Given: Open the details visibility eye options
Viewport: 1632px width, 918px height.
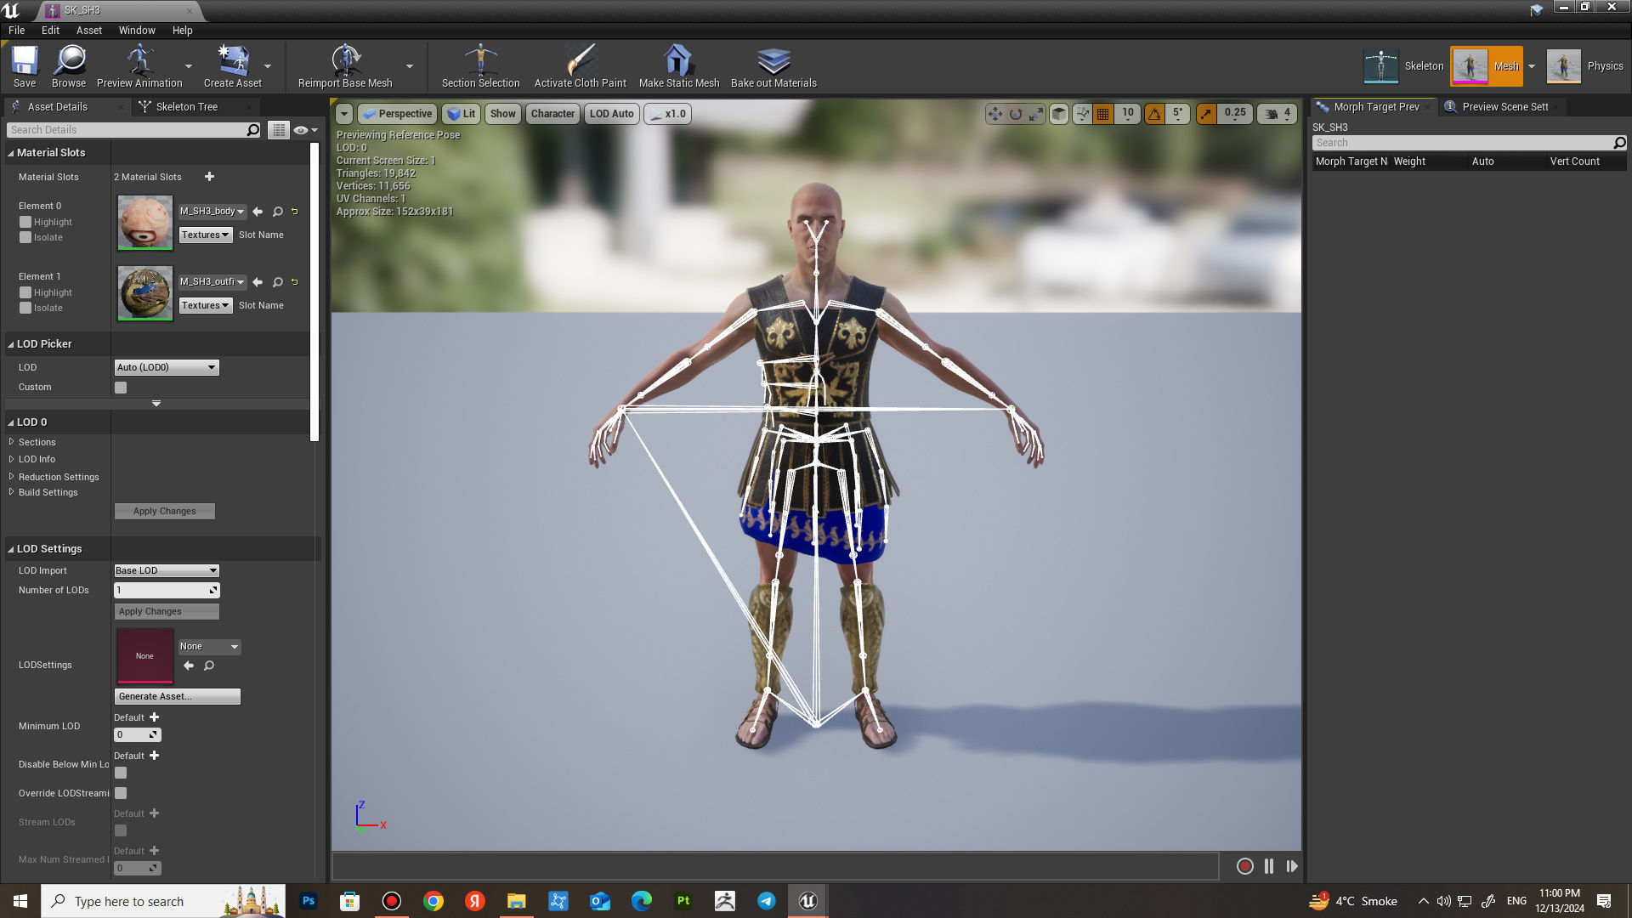Looking at the screenshot, I should point(304,130).
